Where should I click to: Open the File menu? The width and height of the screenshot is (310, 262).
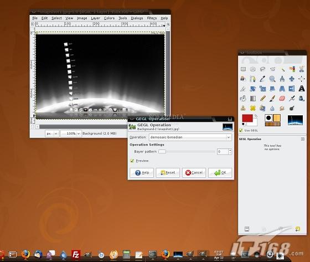coord(35,18)
